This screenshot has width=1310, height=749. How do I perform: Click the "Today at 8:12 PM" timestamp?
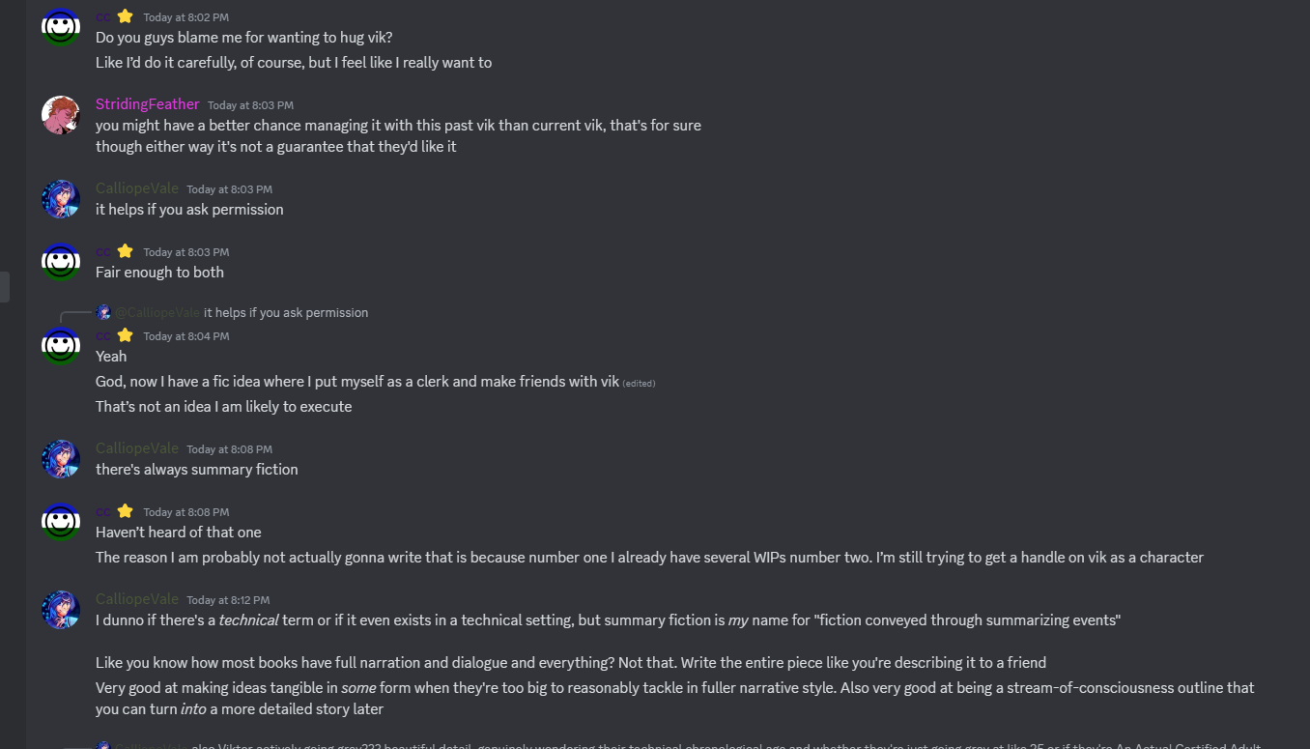point(228,600)
